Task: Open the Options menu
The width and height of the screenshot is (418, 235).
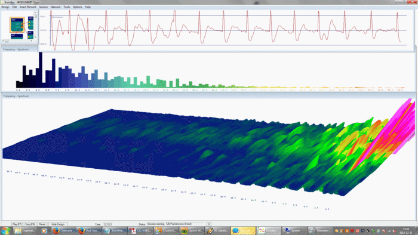Action: pyautogui.click(x=77, y=7)
